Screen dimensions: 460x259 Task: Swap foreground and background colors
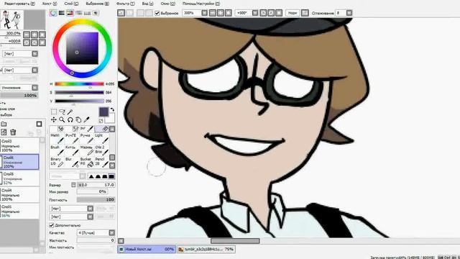click(x=112, y=110)
